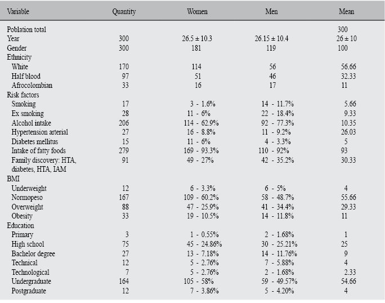Select the Hypertension arterial row label
Image resolution: width=385 pixels, height=303 pixels.
click(39, 132)
